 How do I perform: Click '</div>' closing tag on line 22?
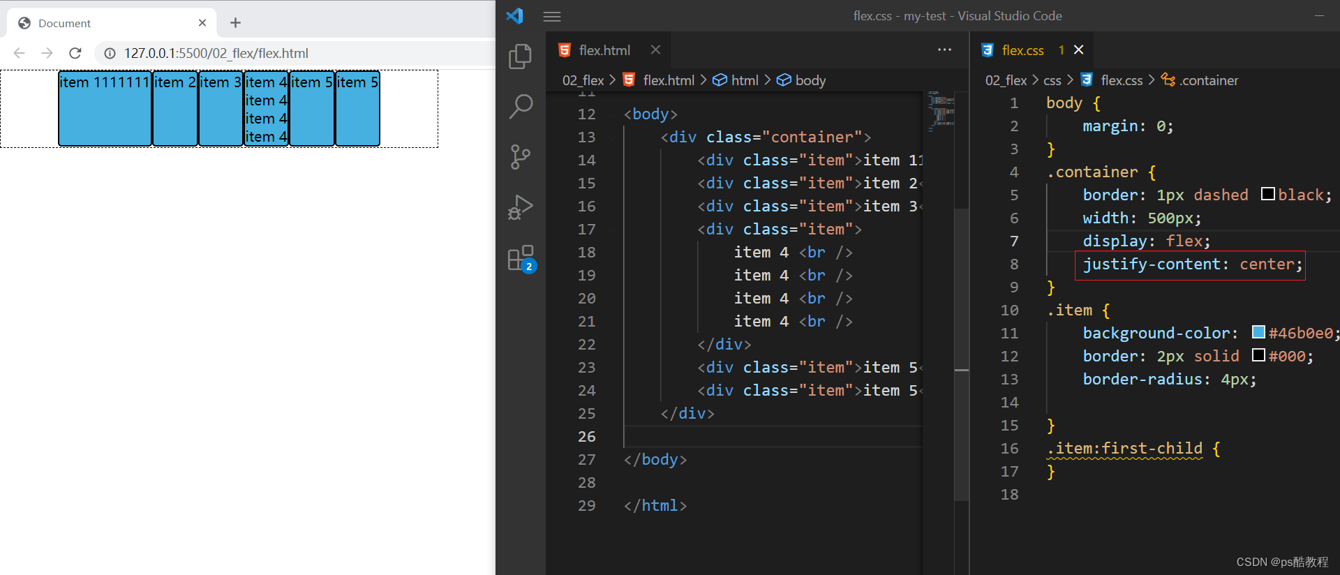click(724, 345)
